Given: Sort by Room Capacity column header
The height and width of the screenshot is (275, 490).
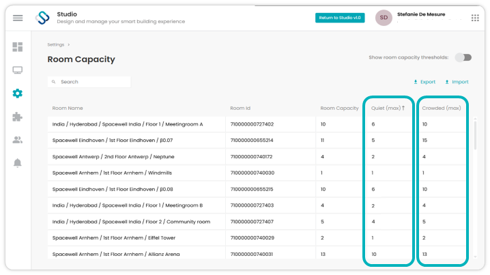Looking at the screenshot, I should pyautogui.click(x=339, y=108).
